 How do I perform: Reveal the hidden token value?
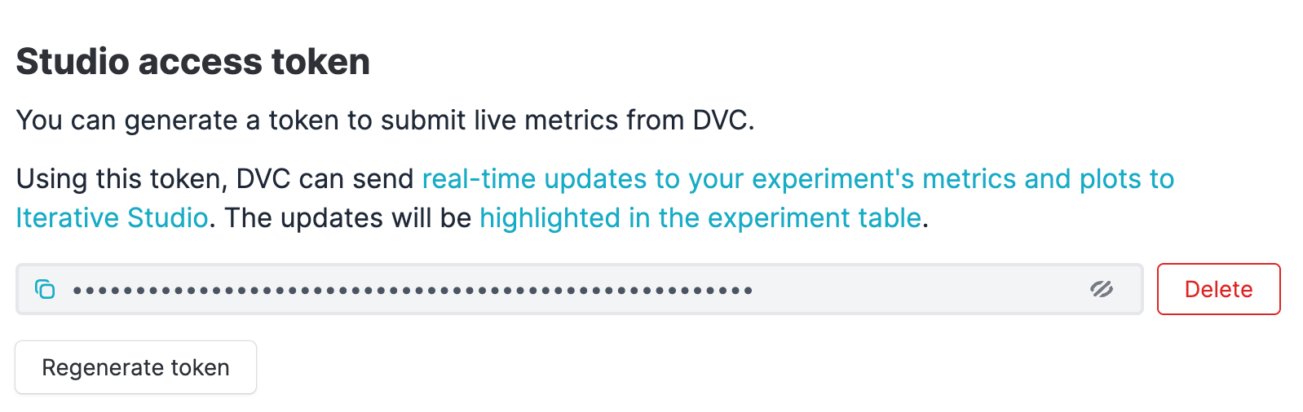pyautogui.click(x=1102, y=289)
